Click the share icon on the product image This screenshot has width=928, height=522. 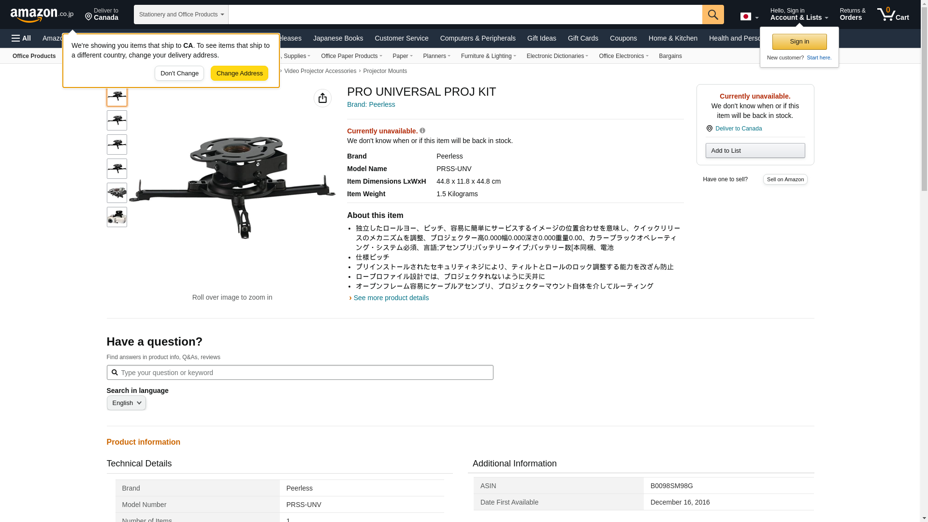(322, 98)
